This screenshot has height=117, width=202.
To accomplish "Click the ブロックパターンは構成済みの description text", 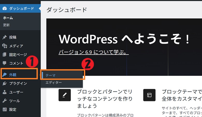I will (105, 115).
